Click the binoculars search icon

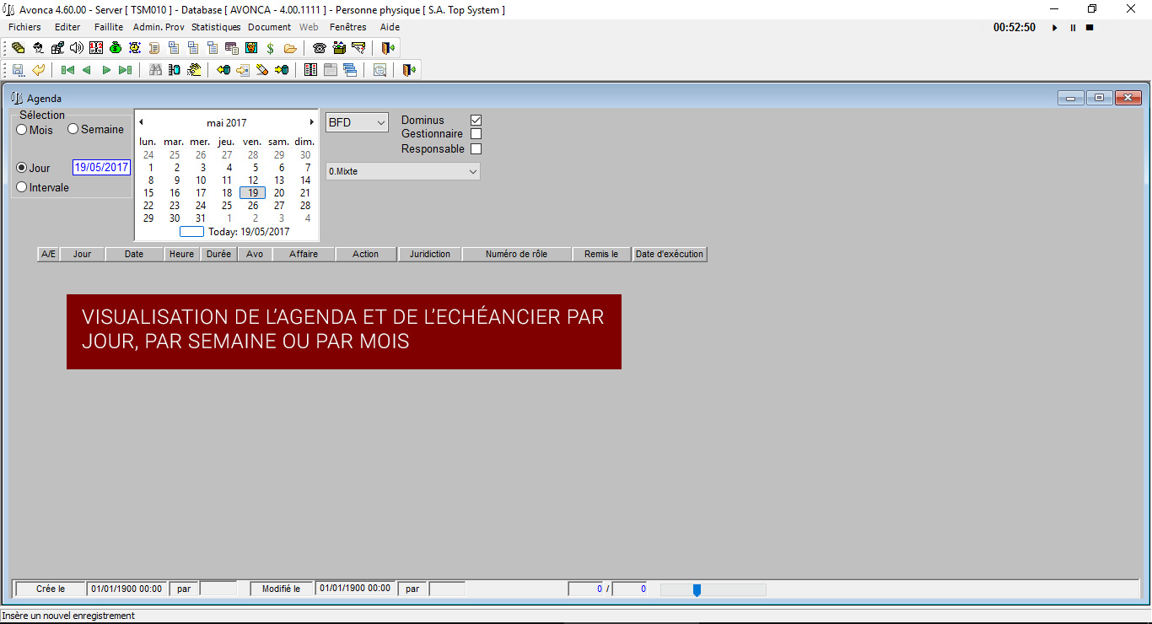coord(155,70)
